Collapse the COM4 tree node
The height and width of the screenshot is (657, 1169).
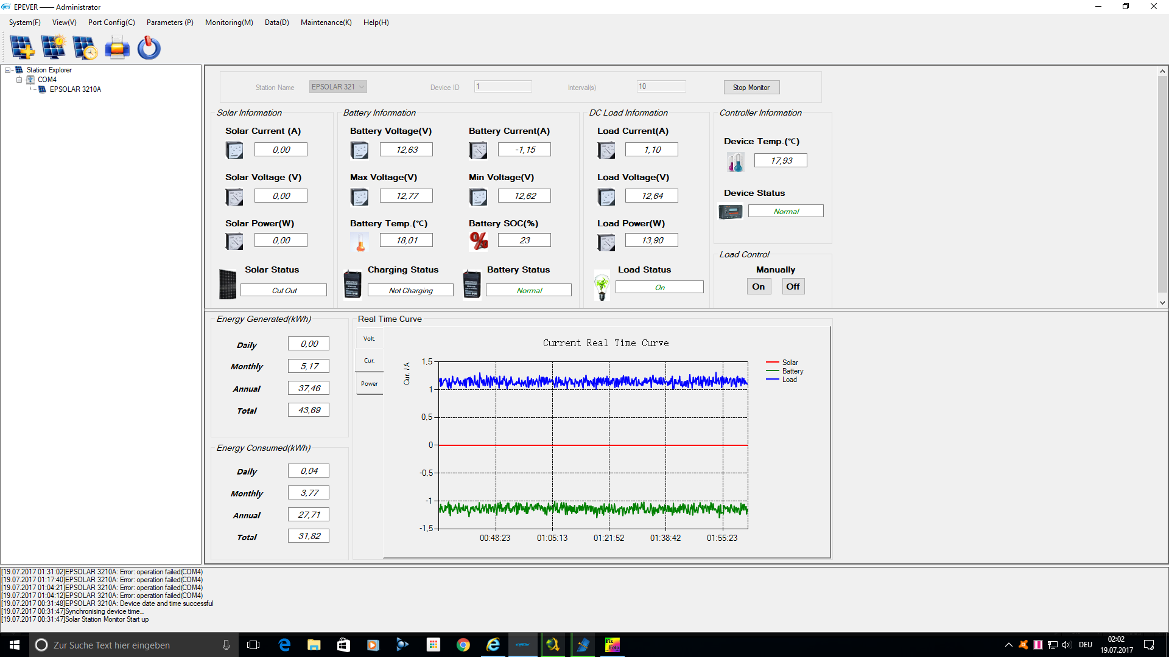19,80
